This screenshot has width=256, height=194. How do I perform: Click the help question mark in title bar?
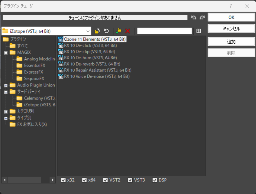230,6
